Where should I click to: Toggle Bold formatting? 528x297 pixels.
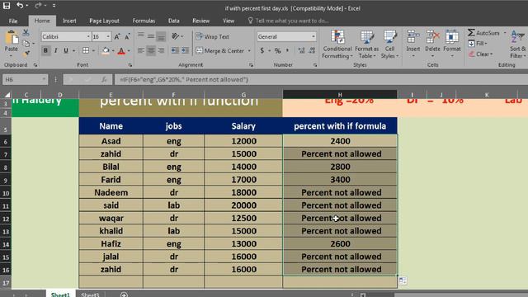[45, 50]
